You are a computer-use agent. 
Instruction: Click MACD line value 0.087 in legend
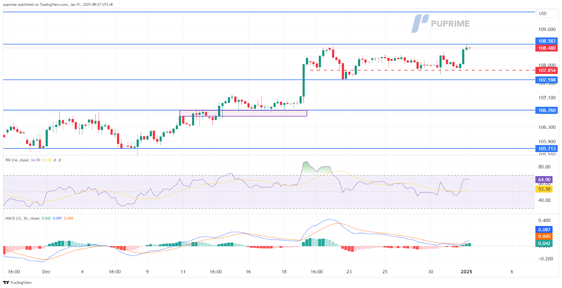(x=58, y=218)
